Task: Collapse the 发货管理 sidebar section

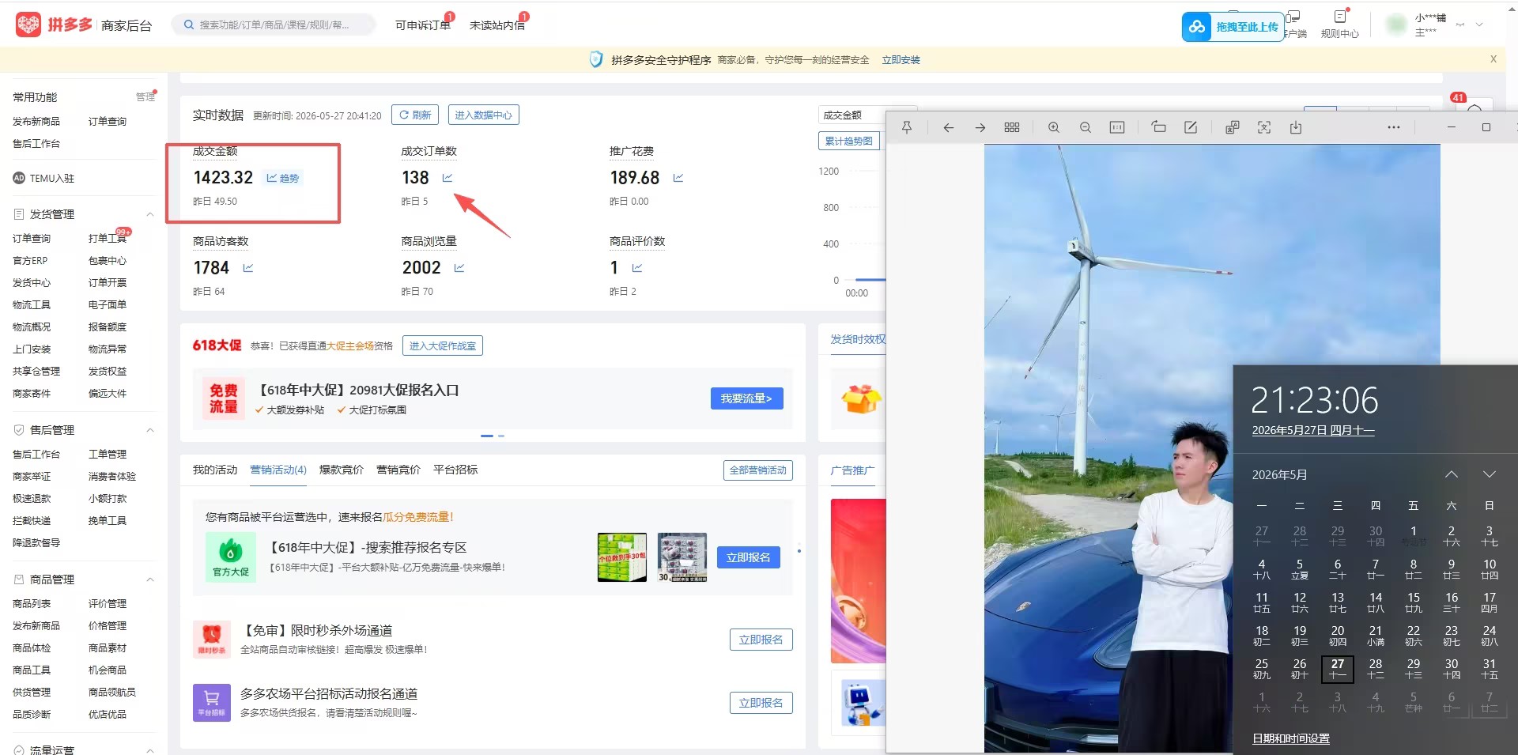Action: point(149,214)
